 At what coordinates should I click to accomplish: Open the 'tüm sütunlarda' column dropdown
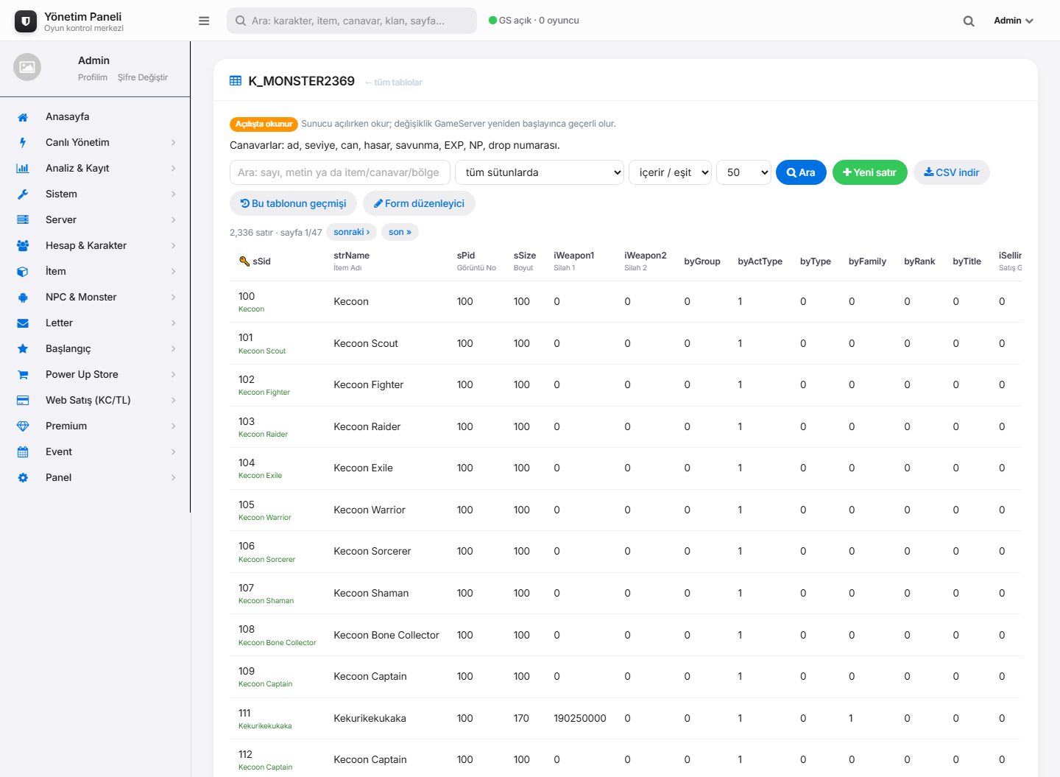540,172
